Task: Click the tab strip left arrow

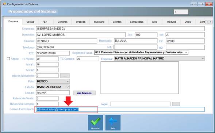Action: [x=207, y=22]
